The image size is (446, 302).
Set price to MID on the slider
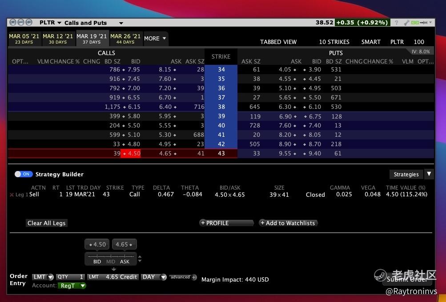(111, 262)
